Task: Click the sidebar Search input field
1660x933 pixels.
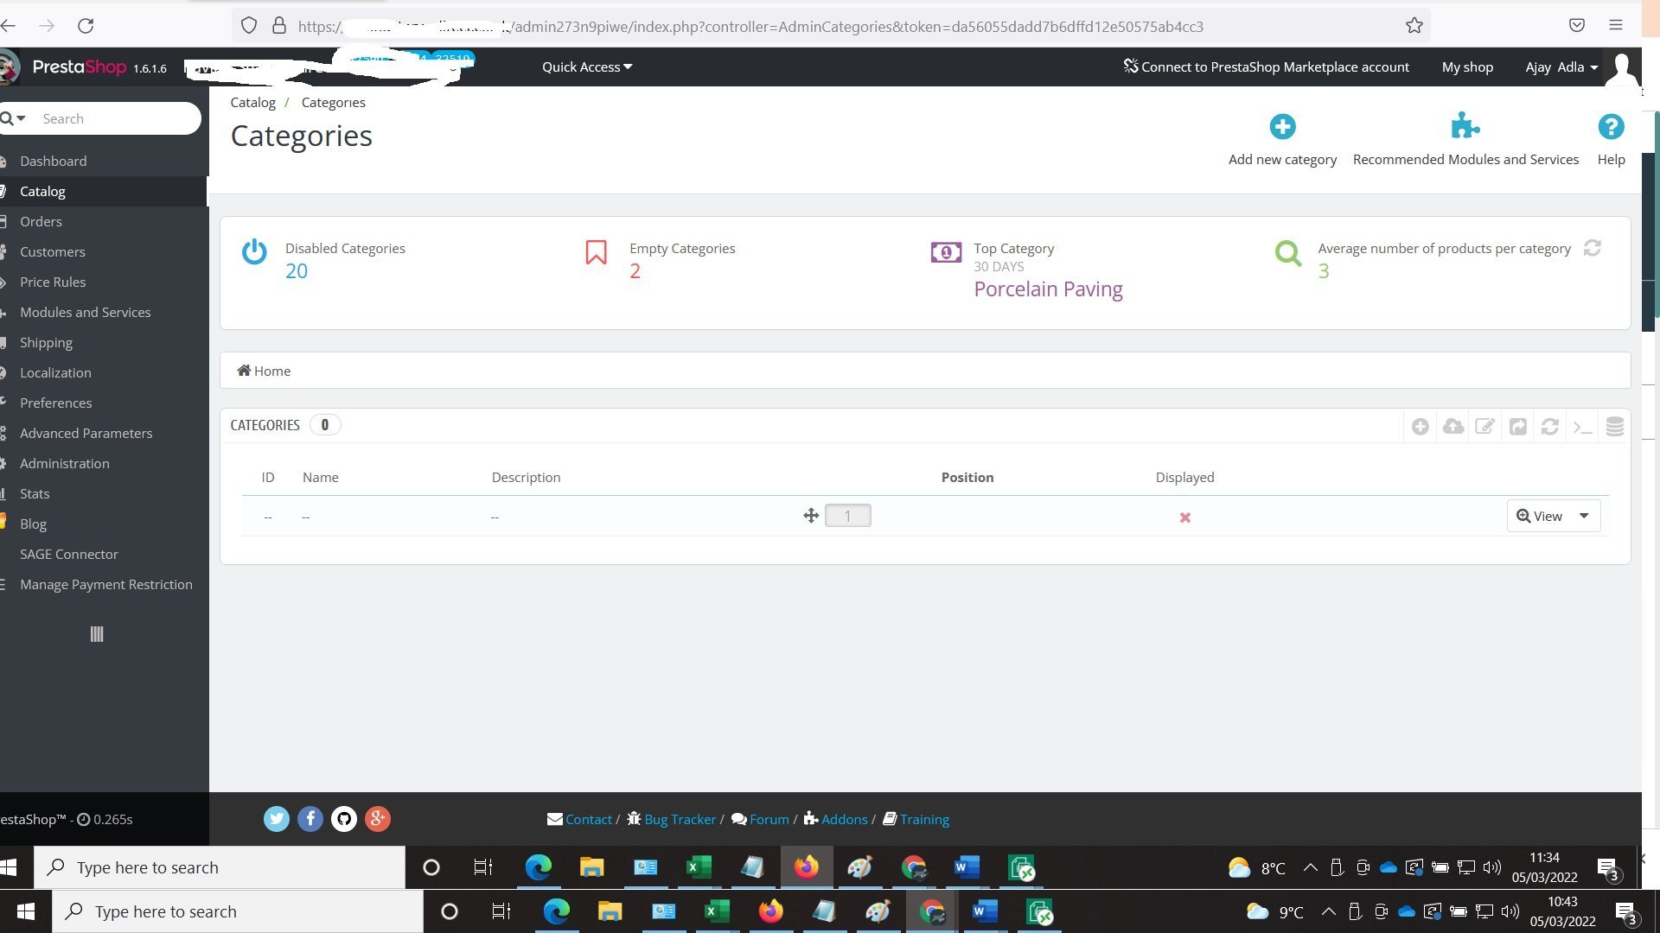Action: pos(112,118)
